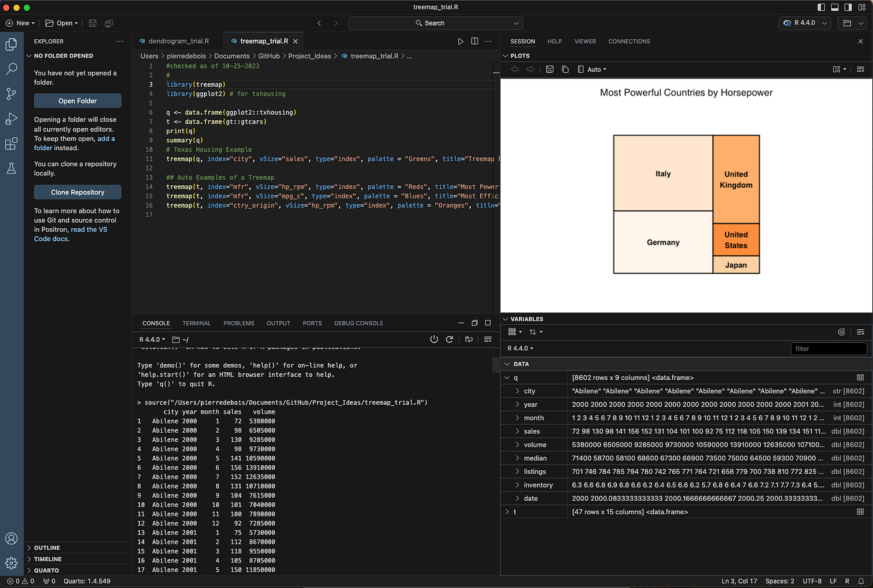Click the variables filter input field

click(x=828, y=349)
